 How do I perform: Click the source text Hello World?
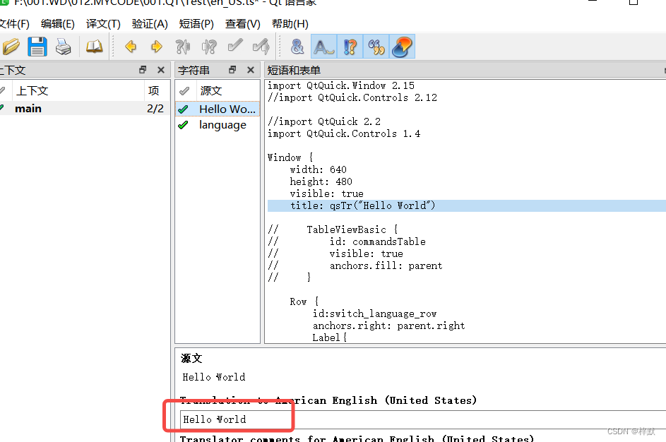pyautogui.click(x=214, y=377)
